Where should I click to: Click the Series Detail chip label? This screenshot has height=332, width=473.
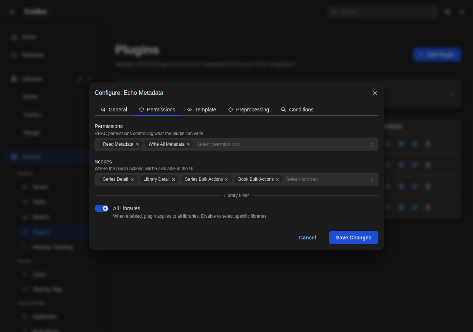tap(115, 179)
